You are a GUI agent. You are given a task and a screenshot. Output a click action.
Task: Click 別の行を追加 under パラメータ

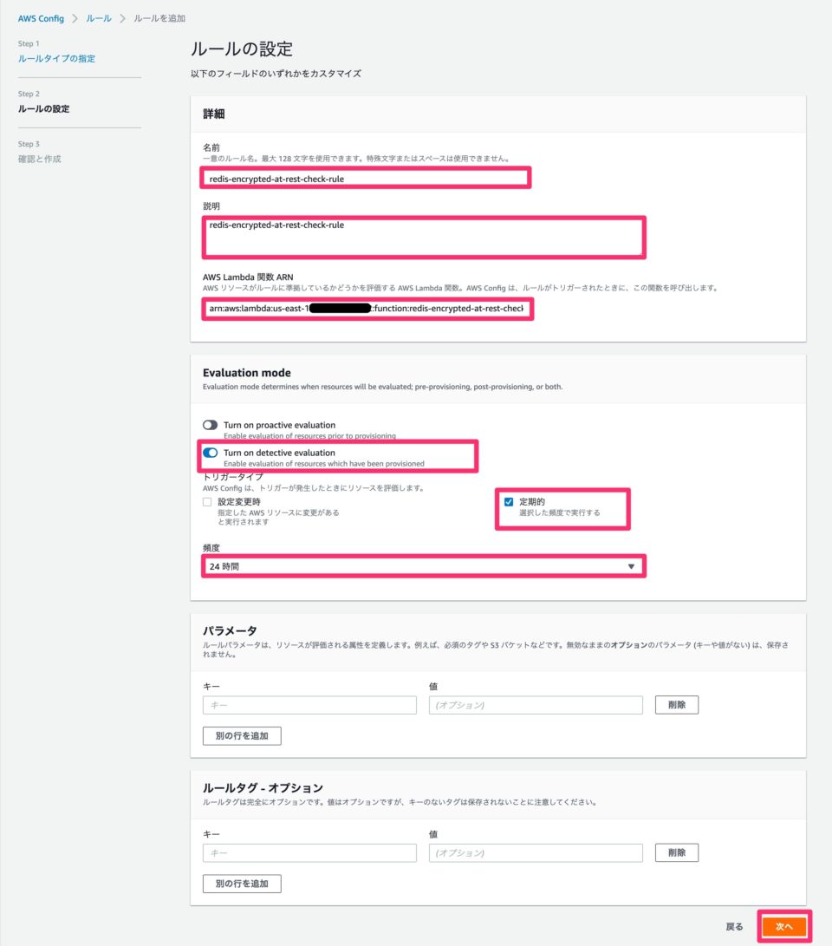241,735
